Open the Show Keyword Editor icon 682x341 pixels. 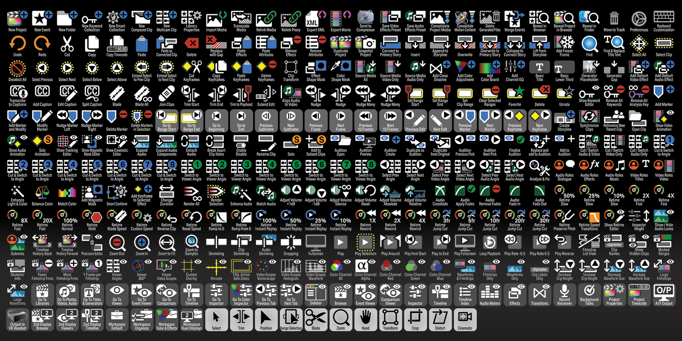[589, 96]
